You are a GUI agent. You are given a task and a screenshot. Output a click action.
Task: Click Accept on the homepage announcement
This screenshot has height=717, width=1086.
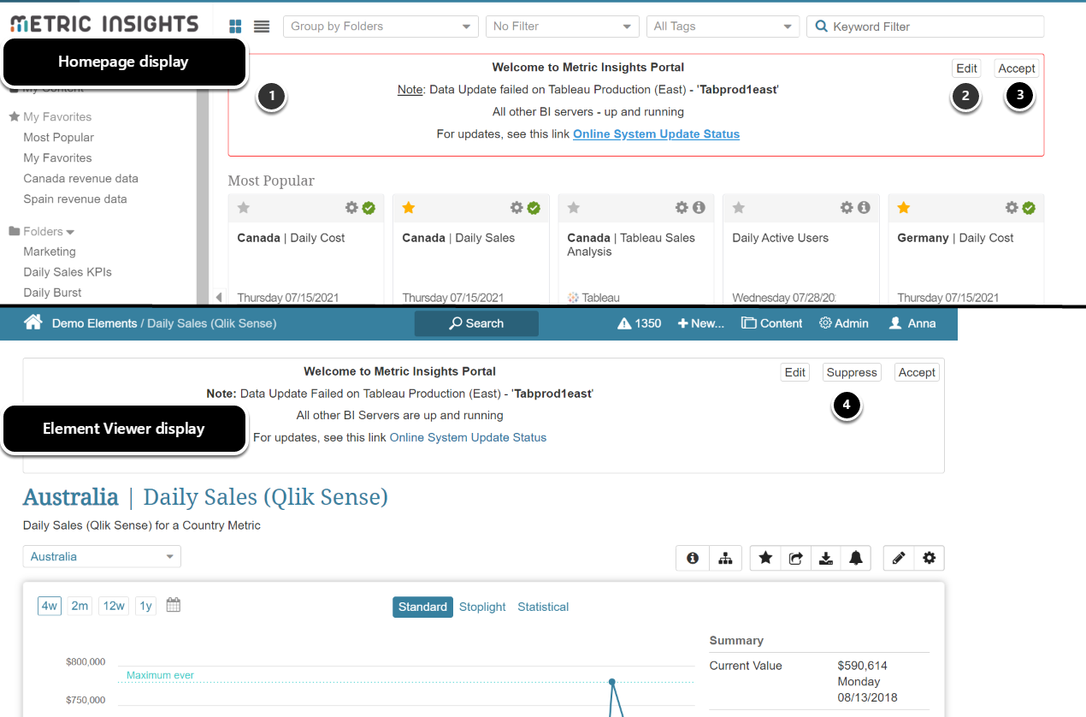(1017, 68)
